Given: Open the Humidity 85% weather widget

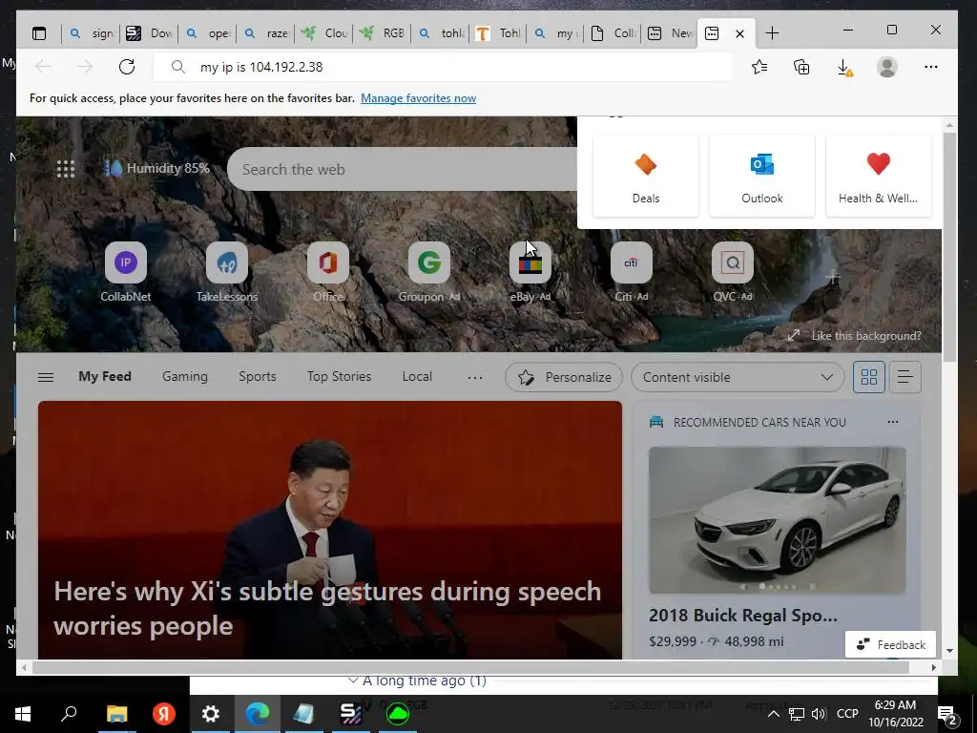Looking at the screenshot, I should pyautogui.click(x=157, y=168).
